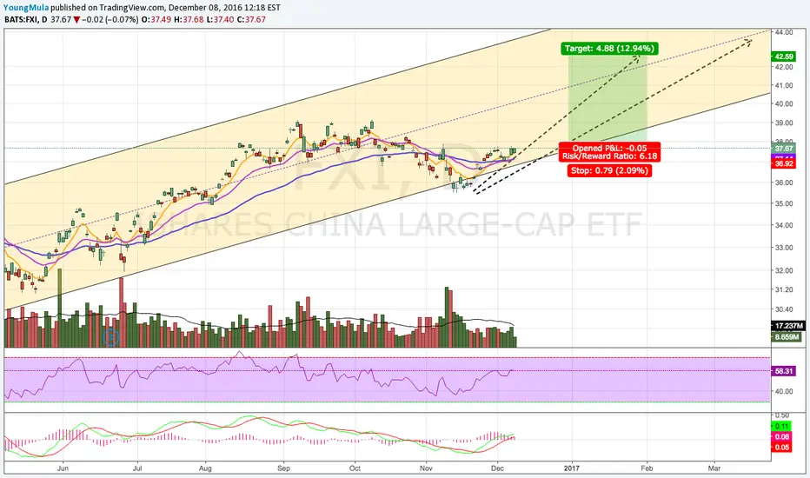Click the 39.00 price axis label
This screenshot has height=478, width=810.
tap(784, 123)
